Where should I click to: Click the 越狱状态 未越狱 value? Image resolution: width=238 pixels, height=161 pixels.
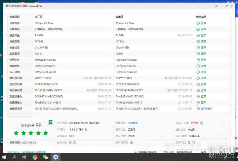pos(191,130)
